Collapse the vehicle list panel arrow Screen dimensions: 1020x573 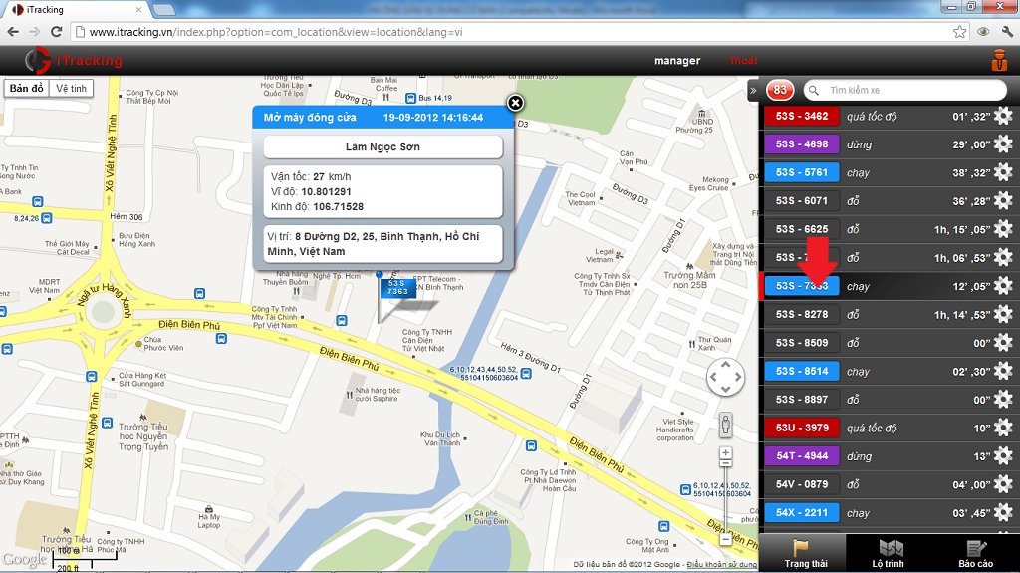pos(753,90)
